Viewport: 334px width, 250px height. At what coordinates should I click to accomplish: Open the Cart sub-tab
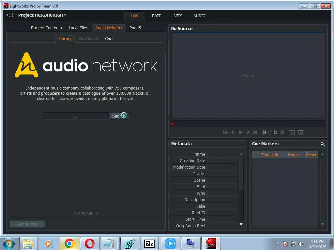[109, 39]
